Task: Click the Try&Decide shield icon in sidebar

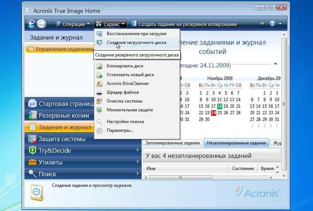Action: pyautogui.click(x=33, y=151)
